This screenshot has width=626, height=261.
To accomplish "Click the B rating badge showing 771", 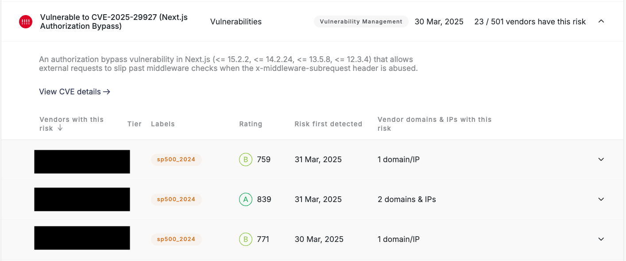I will (246, 239).
